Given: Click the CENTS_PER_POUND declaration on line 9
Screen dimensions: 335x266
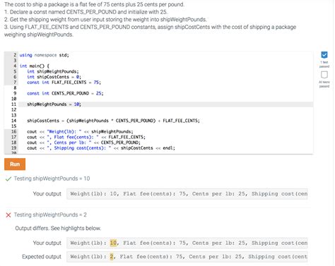Looking at the screenshot, I should coord(65,93).
